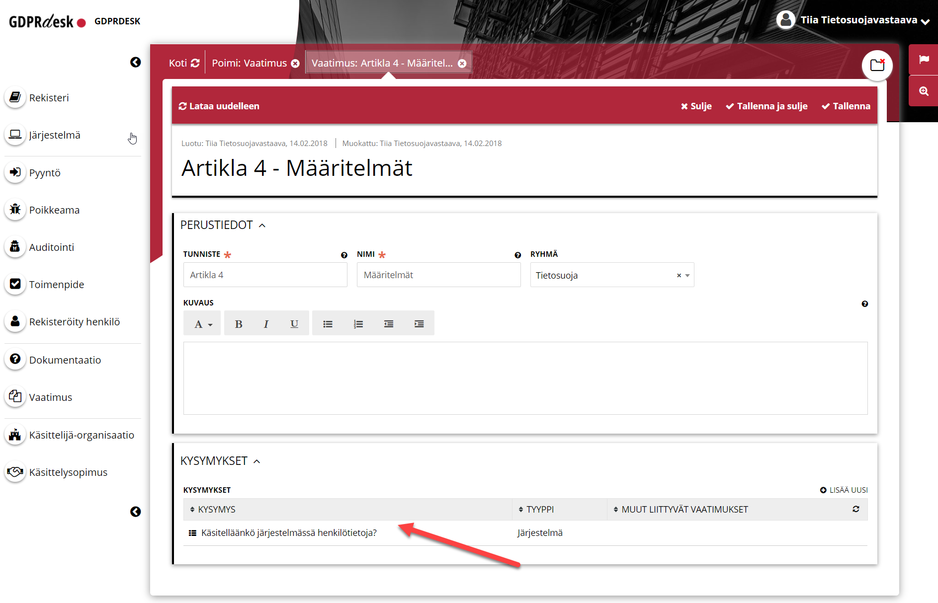This screenshot has width=938, height=603.
Task: Open the Rekisteri sidebar icon
Action: click(x=15, y=97)
